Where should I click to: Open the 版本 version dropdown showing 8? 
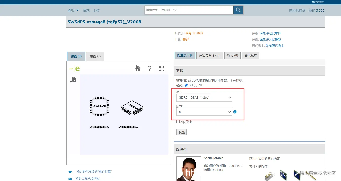coord(204,112)
